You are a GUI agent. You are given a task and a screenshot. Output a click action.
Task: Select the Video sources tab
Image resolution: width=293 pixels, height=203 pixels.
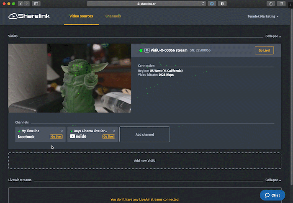81,16
